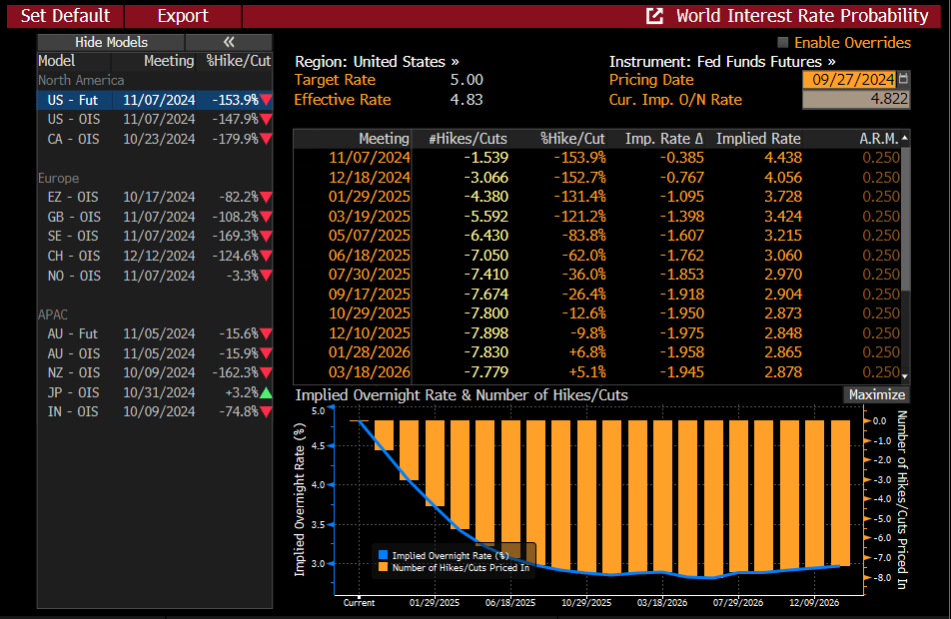Click the APAC group heading
Screen dimensions: 951x619
(53, 314)
